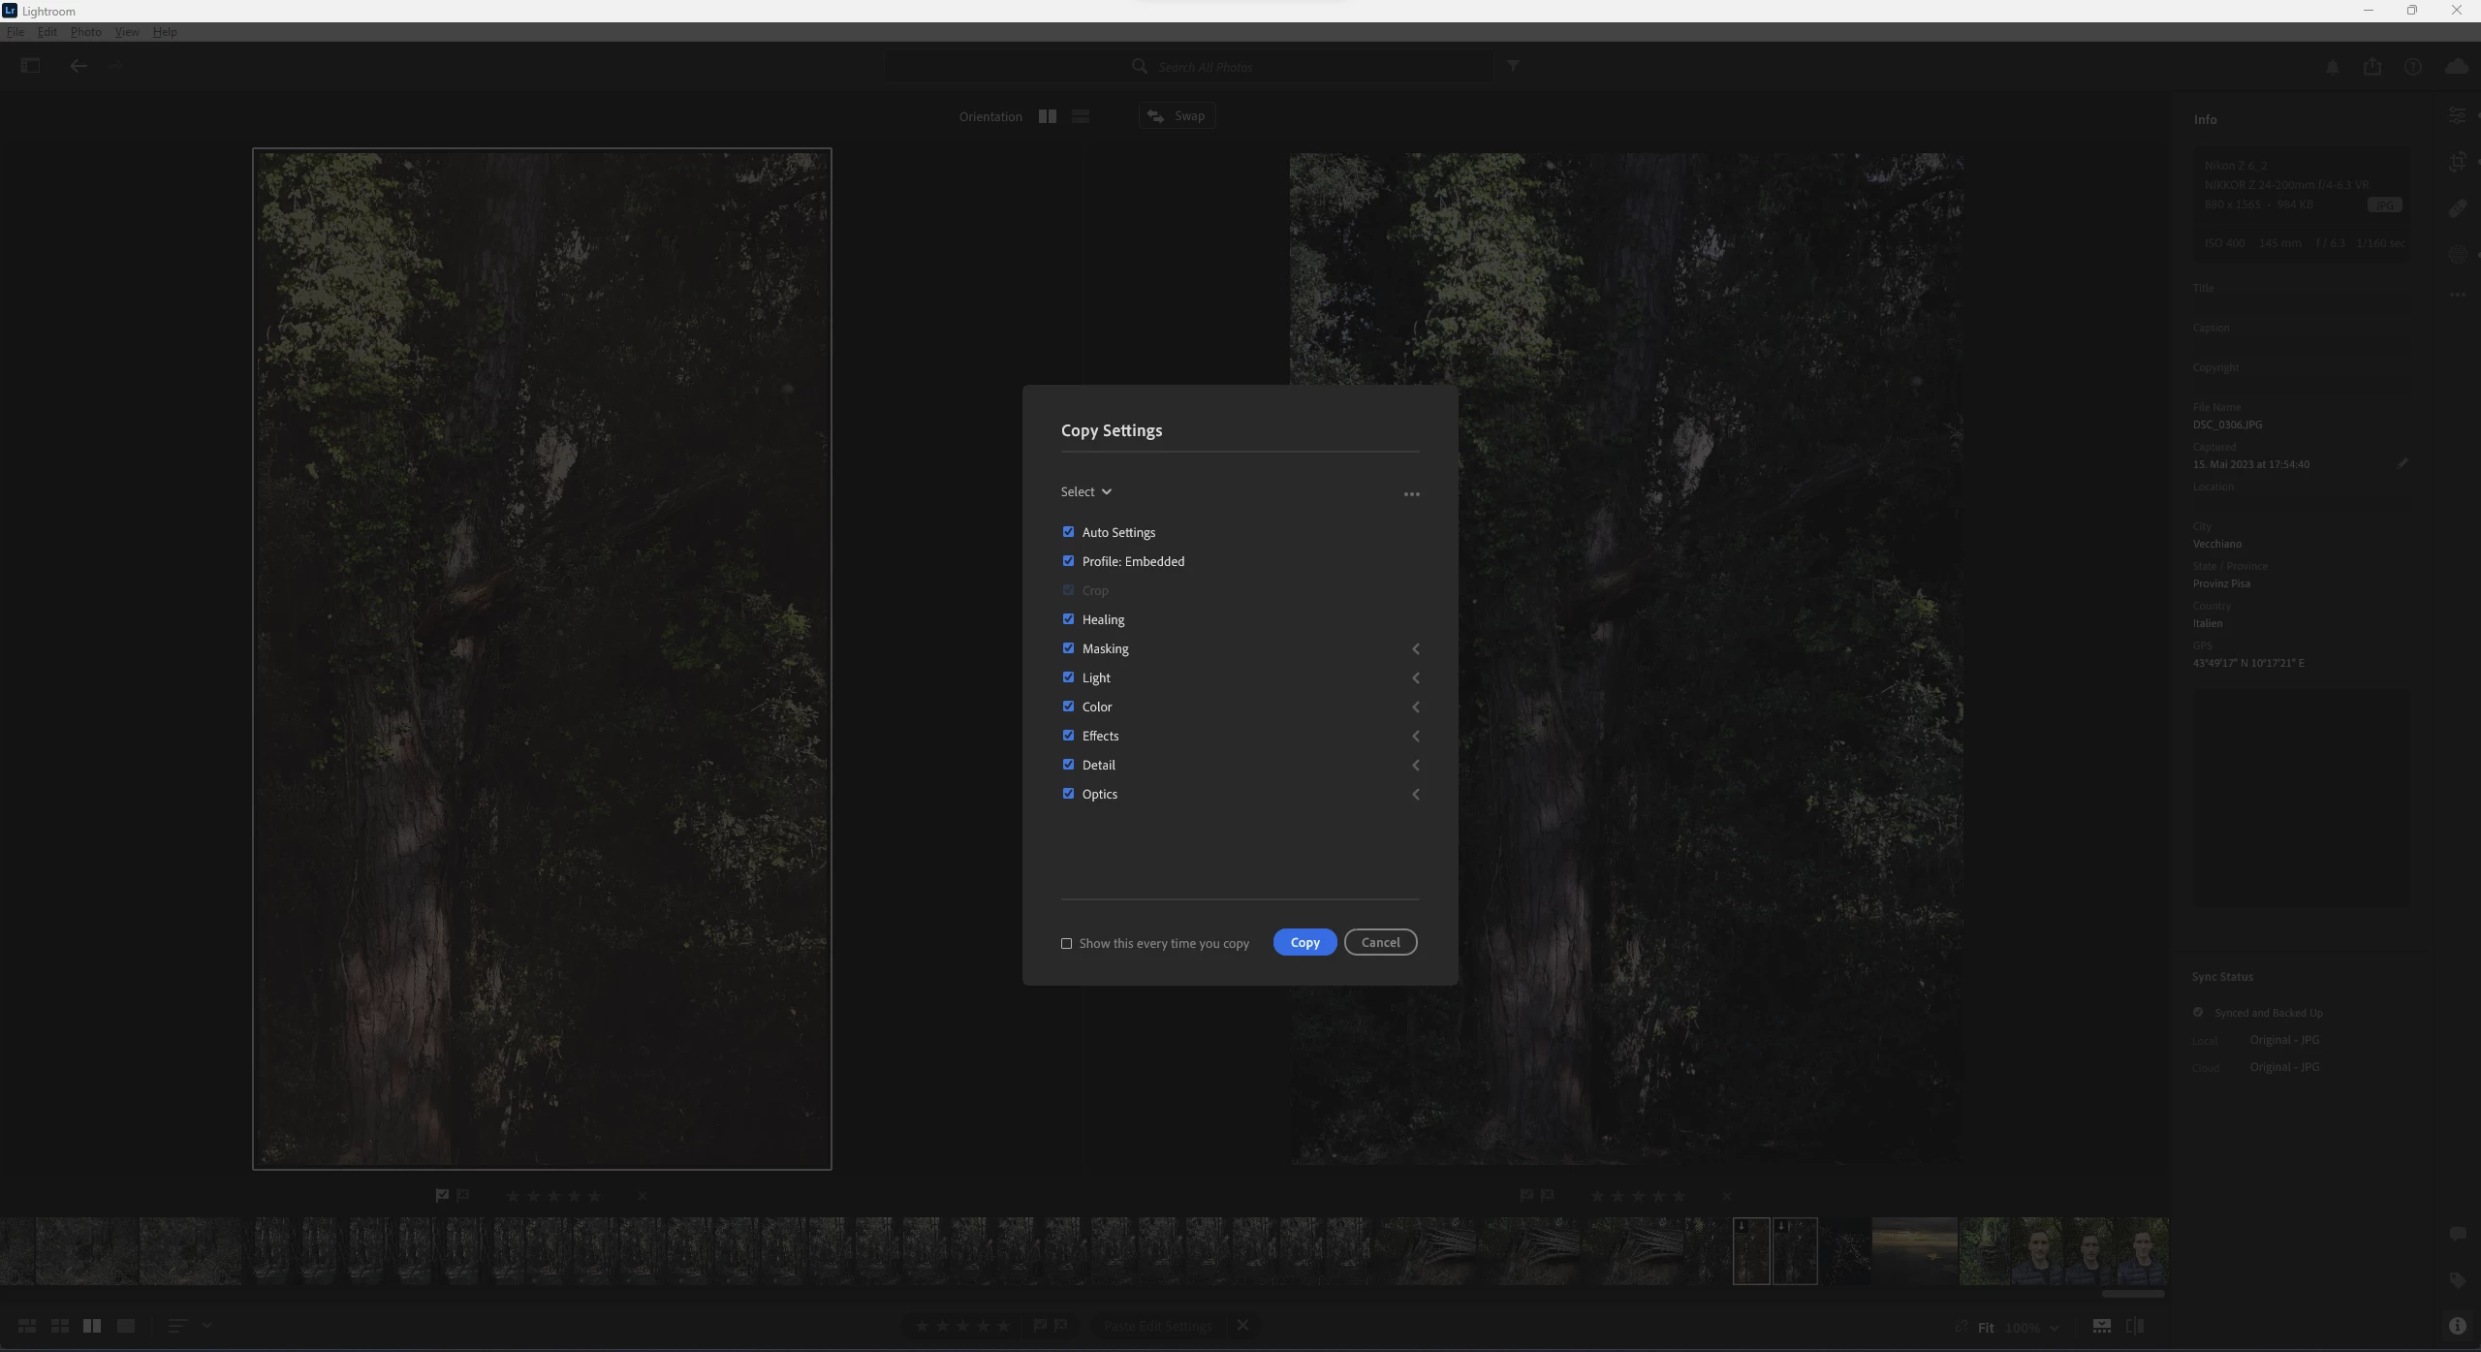This screenshot has width=2481, height=1352.
Task: Click the back arrow icon
Action: pos(79,66)
